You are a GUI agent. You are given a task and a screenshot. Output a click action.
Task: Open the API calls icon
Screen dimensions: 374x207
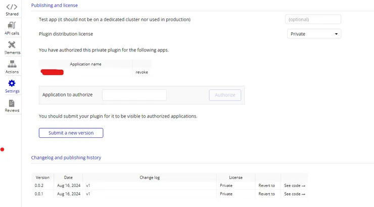(12, 25)
